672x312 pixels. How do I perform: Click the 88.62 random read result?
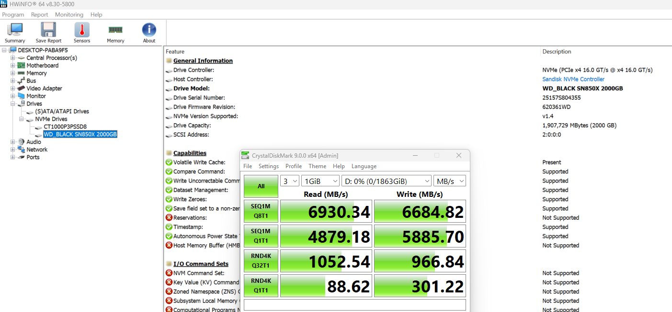[326, 286]
